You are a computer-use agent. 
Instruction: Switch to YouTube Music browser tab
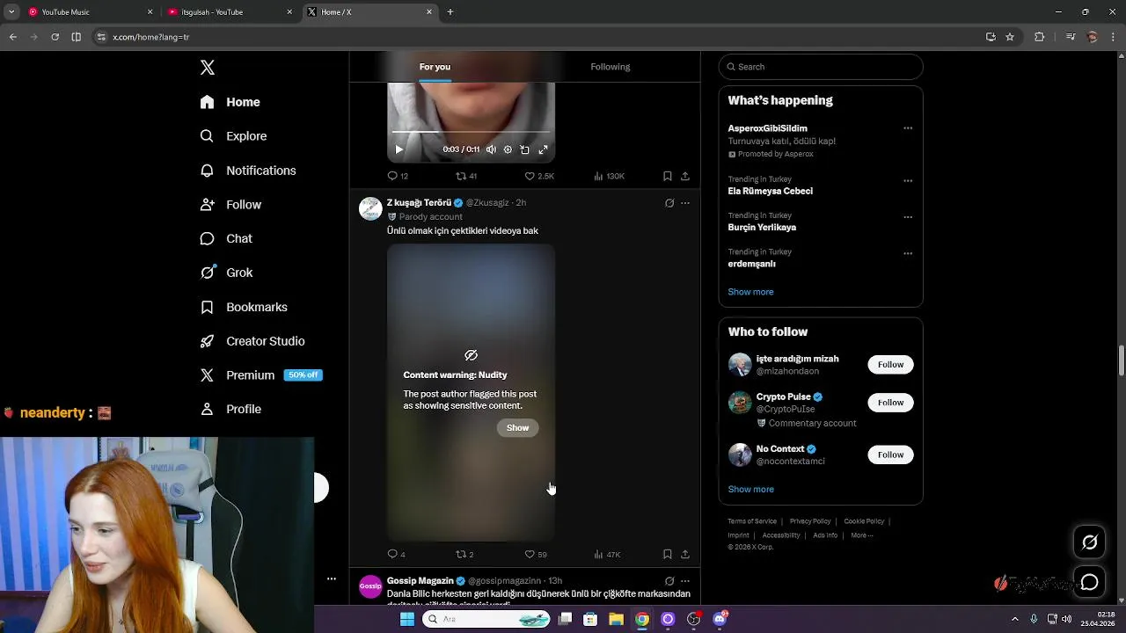[x=91, y=12]
